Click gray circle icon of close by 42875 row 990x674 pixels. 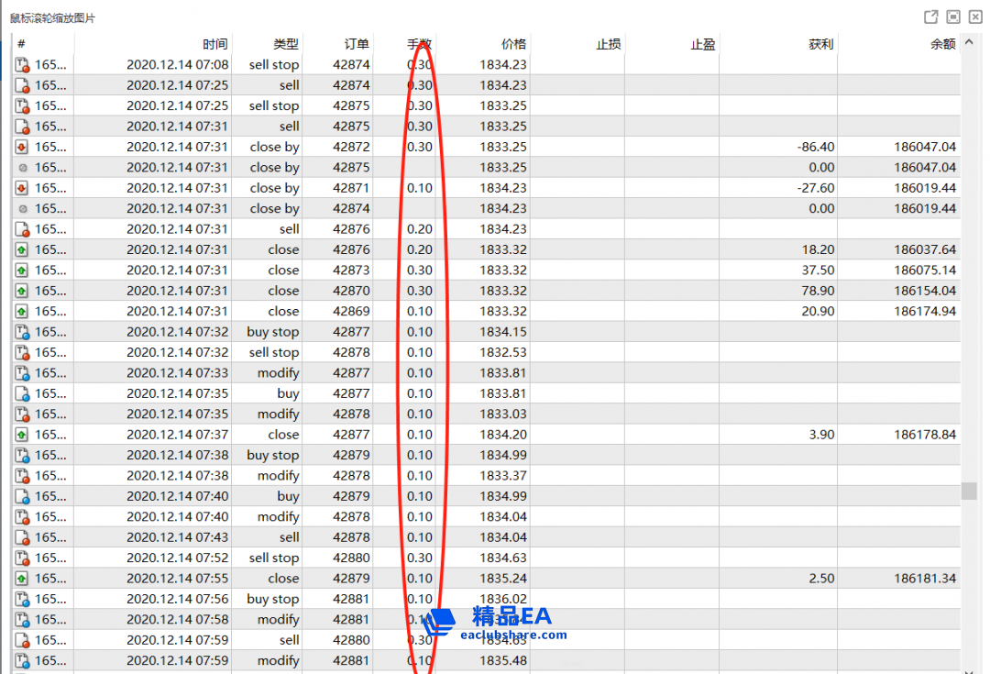(23, 168)
